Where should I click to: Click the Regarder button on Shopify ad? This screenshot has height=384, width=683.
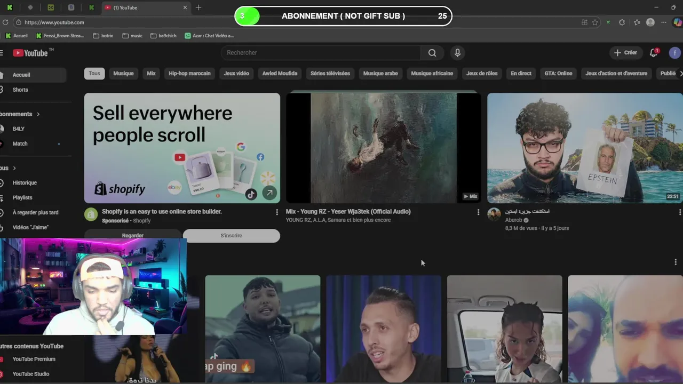[132, 236]
